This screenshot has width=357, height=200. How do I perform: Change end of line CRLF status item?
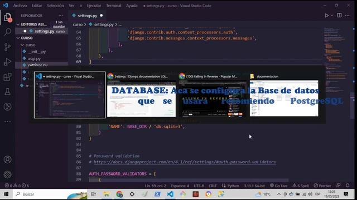pos(213,186)
